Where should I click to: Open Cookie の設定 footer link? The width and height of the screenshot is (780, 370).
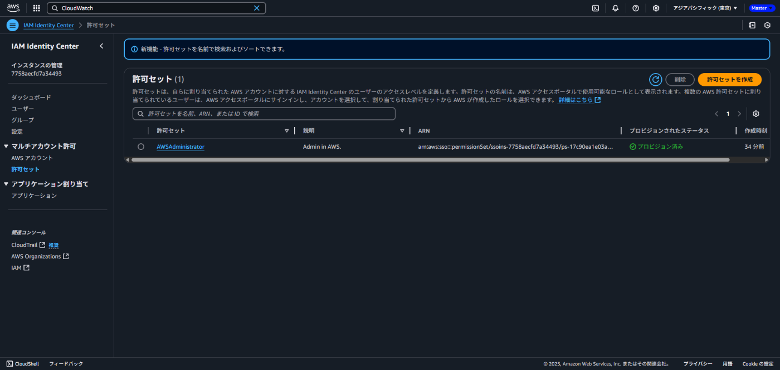pos(758,364)
